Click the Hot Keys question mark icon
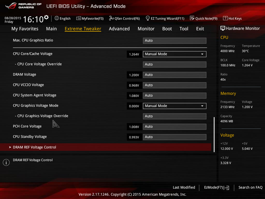The height and width of the screenshot is (199, 265). 225,18
